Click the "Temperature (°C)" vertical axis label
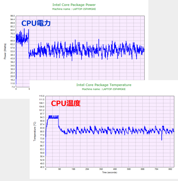 click(35, 132)
